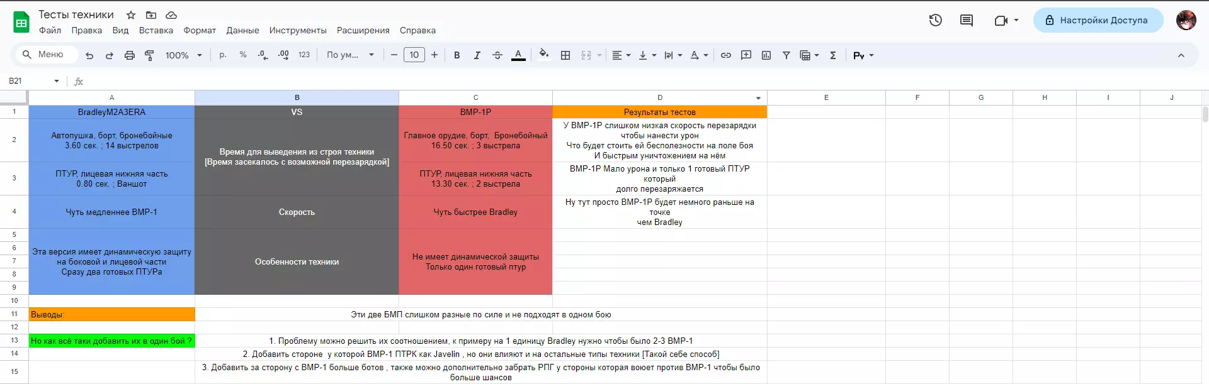Collapse the toolbar with the chevron
This screenshot has width=1209, height=384.
pos(1181,55)
